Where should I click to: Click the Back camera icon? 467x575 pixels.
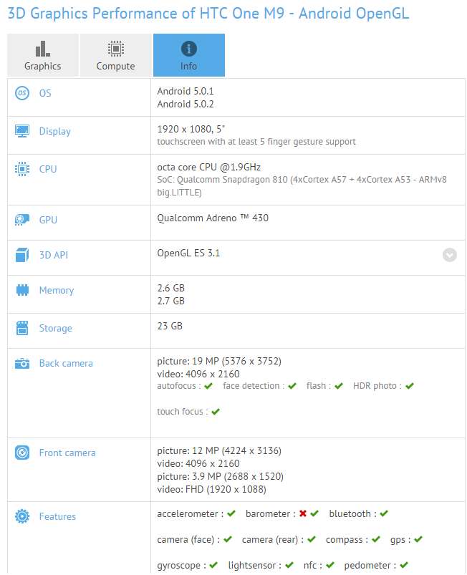tap(22, 363)
